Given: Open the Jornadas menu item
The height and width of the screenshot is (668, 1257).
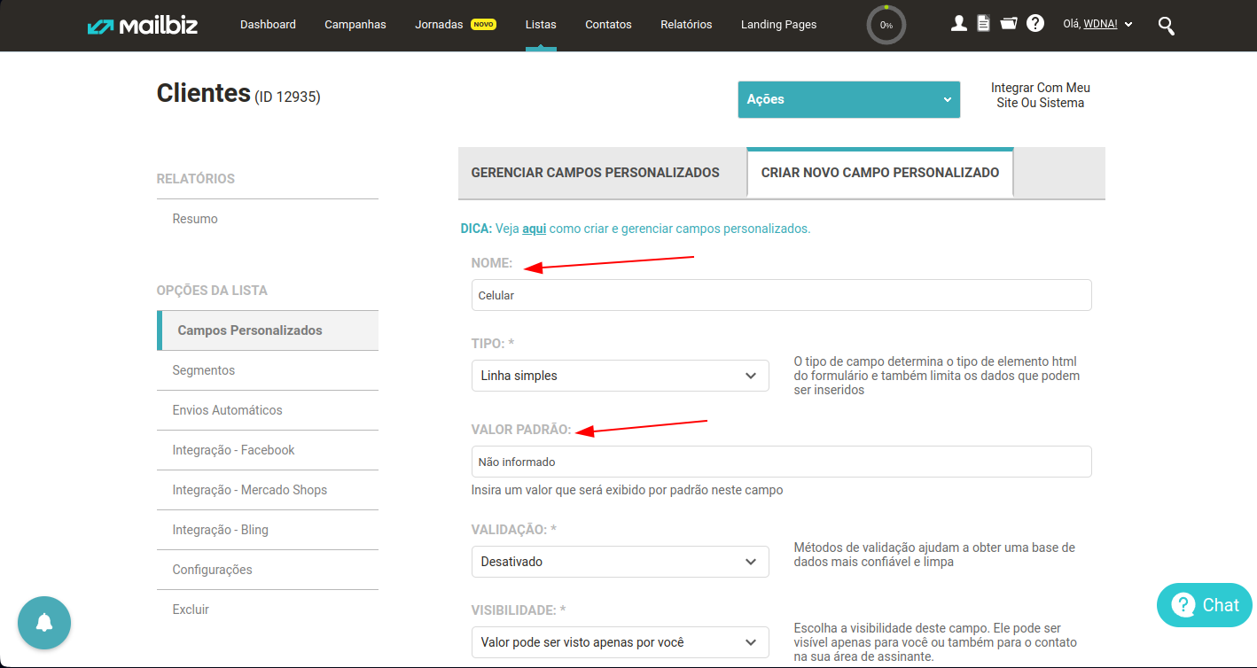Looking at the screenshot, I should point(439,25).
